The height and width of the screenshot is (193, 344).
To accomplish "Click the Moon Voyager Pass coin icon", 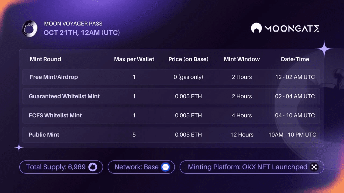I will [x=30, y=29].
